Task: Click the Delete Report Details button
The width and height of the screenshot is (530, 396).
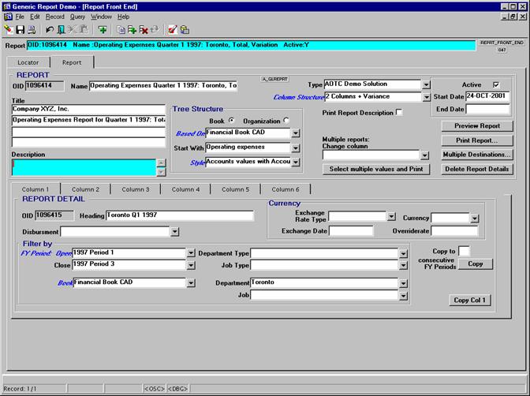Action: [477, 169]
